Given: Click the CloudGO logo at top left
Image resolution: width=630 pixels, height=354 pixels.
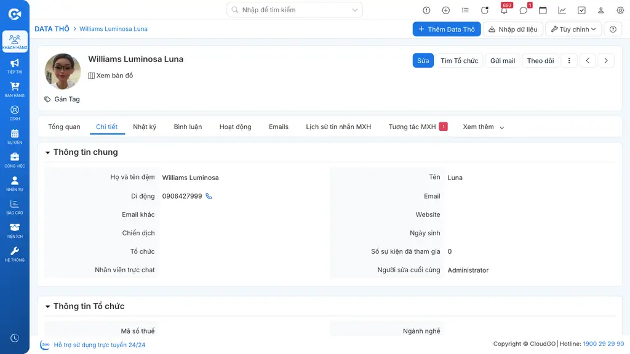Looking at the screenshot, I should coord(15,14).
